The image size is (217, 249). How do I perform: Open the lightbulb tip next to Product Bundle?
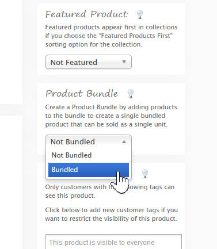pyautogui.click(x=131, y=94)
